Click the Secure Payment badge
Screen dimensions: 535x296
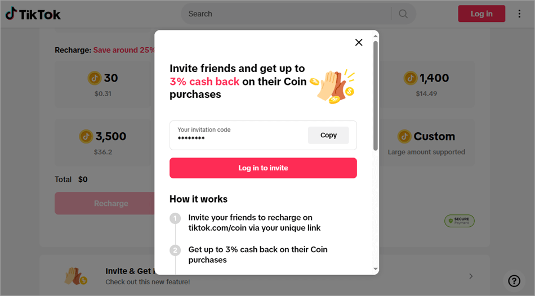point(460,221)
